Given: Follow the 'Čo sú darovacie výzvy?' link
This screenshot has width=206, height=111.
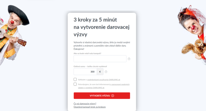Looking at the screenshot, I should 85,104.
